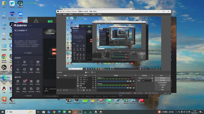
Task: Open the 帮助(H) menu in OBS
Action: click(x=99, y=14)
